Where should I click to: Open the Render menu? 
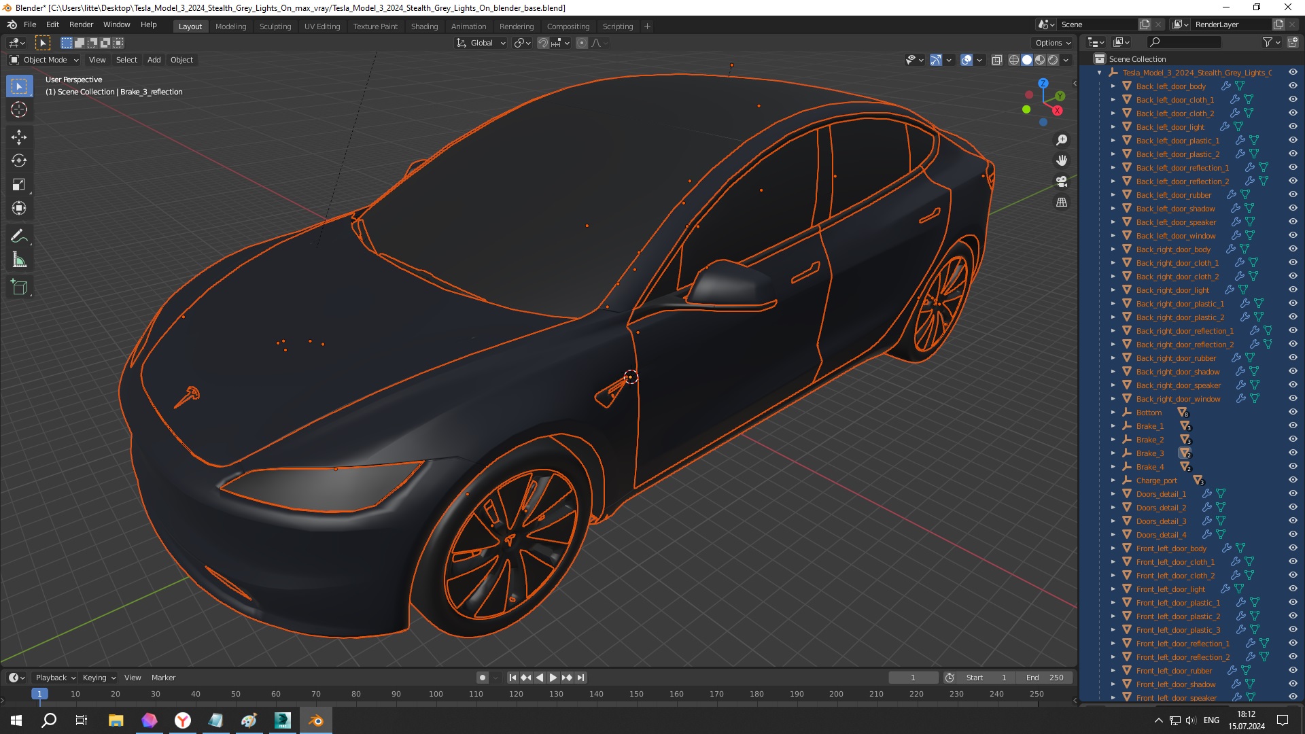pyautogui.click(x=81, y=24)
